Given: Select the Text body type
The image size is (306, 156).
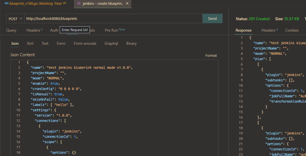Looking at the screenshot, I should click(45, 44).
